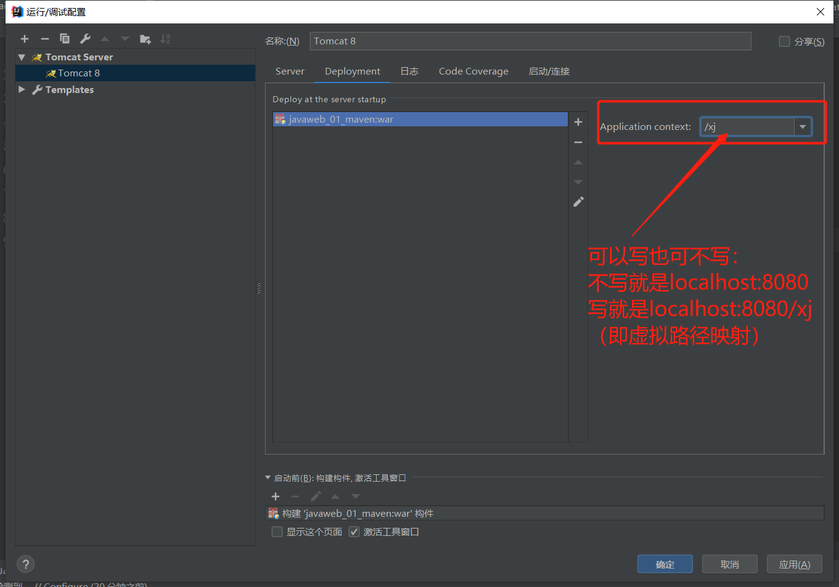839x587 pixels.
Task: Copy the configuration using the duplicate icon
Action: tap(65, 39)
